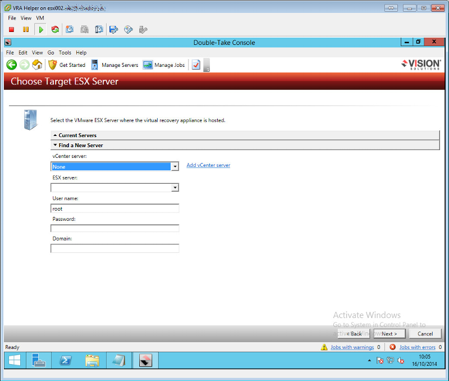This screenshot has width=449, height=381.
Task: Open the Jobs with errors link
Action: (418, 347)
